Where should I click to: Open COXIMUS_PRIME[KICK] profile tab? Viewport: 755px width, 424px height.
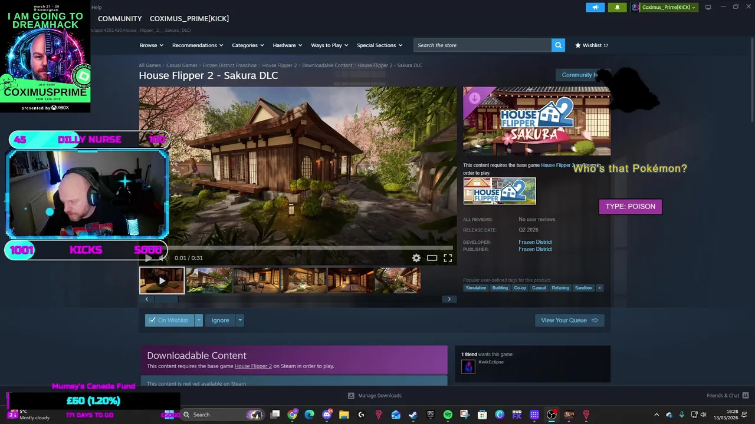point(189,19)
